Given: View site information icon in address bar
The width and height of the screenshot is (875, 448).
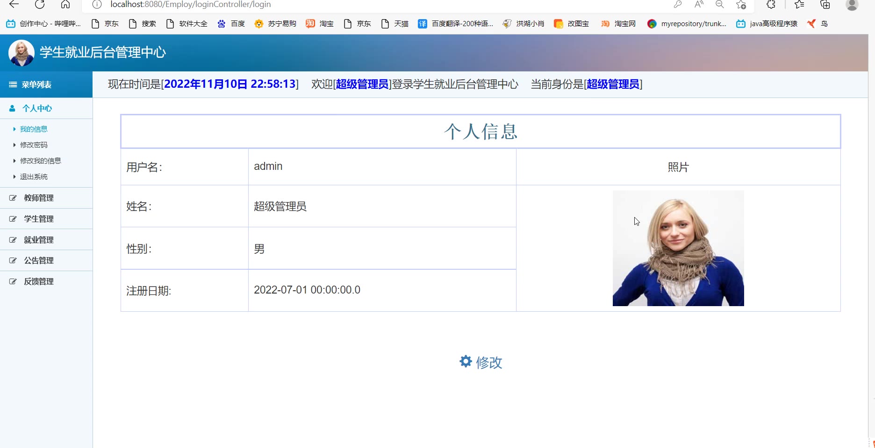Looking at the screenshot, I should [x=97, y=4].
